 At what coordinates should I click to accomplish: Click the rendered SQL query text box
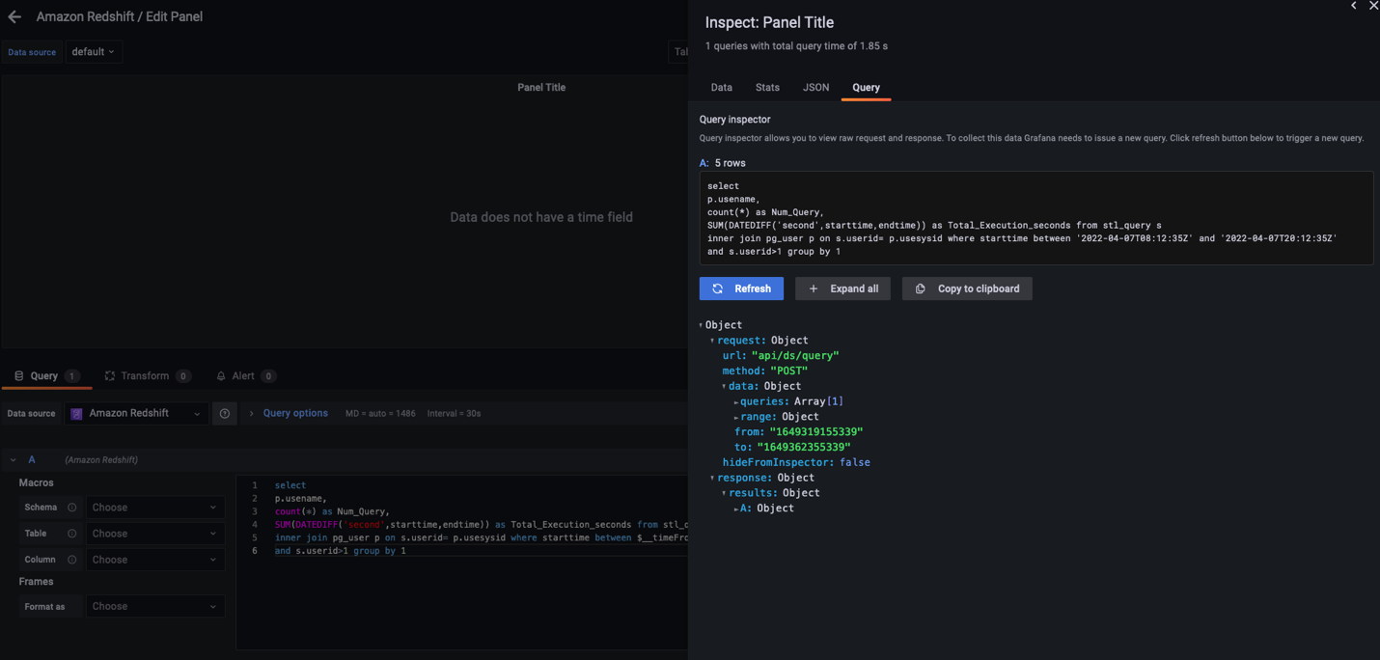(x=1036, y=218)
